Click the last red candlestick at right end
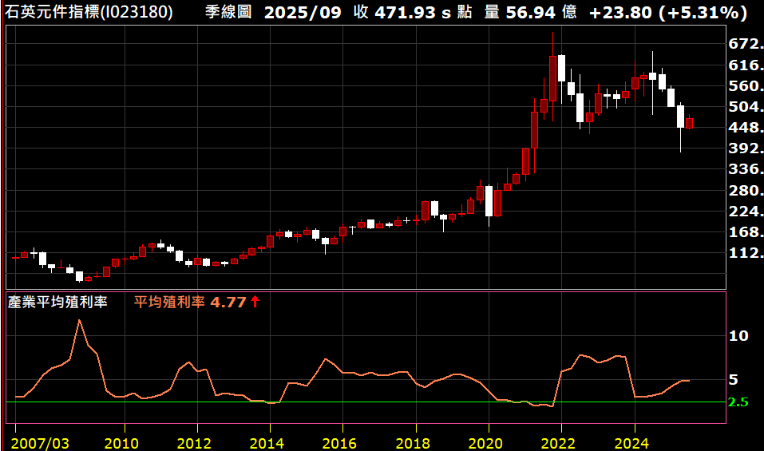Screen dimensions: 764x451 (689, 123)
